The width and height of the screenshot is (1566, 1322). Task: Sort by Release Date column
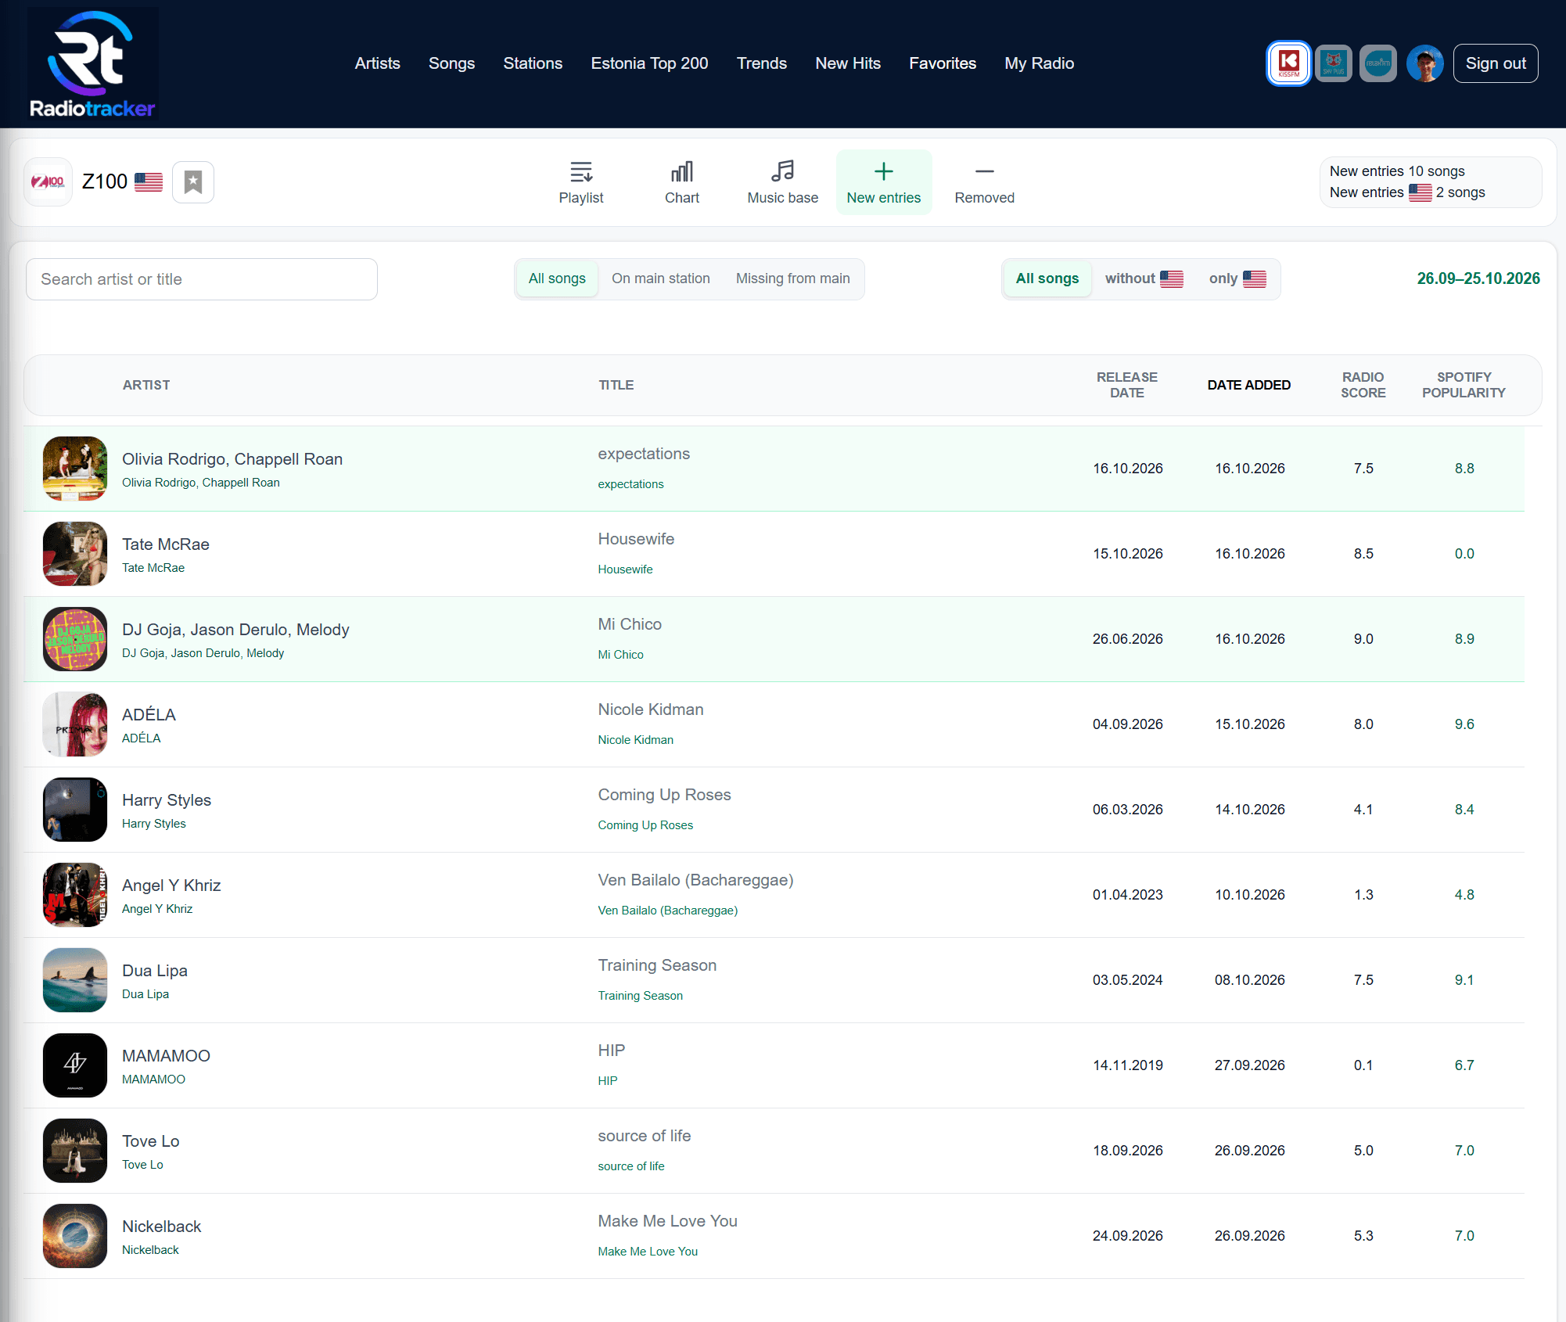tap(1126, 385)
